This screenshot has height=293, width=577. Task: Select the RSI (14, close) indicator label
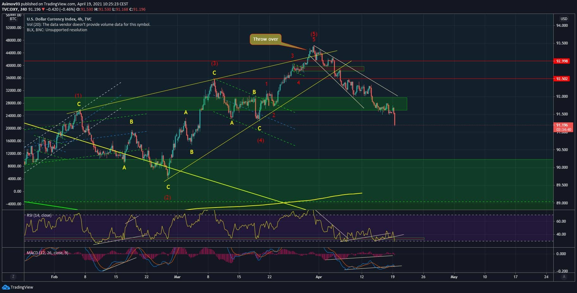coord(39,215)
